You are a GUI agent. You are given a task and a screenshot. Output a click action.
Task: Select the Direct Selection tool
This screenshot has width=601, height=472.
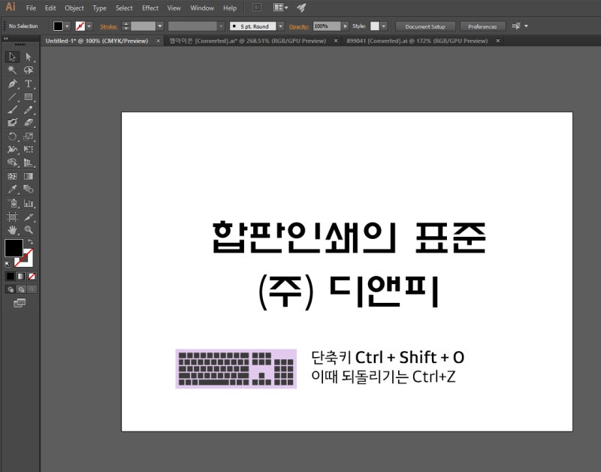coord(29,57)
